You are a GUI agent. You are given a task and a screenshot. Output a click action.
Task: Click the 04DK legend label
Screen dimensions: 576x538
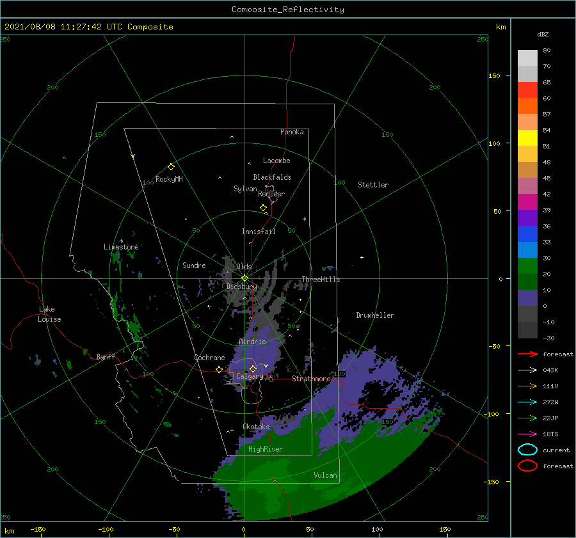point(550,370)
